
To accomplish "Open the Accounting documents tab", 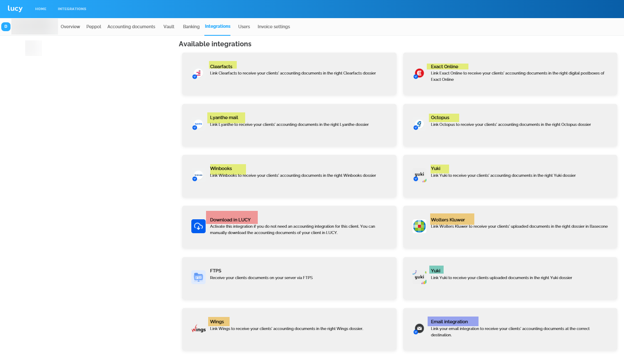I will tap(131, 27).
